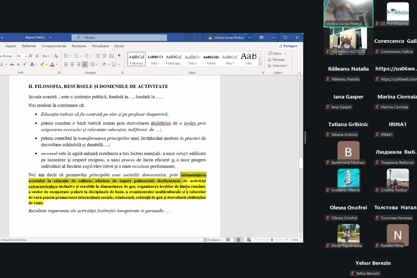The width and height of the screenshot is (417, 278).
Task: Click the bullet list icon
Action: (x=66, y=56)
